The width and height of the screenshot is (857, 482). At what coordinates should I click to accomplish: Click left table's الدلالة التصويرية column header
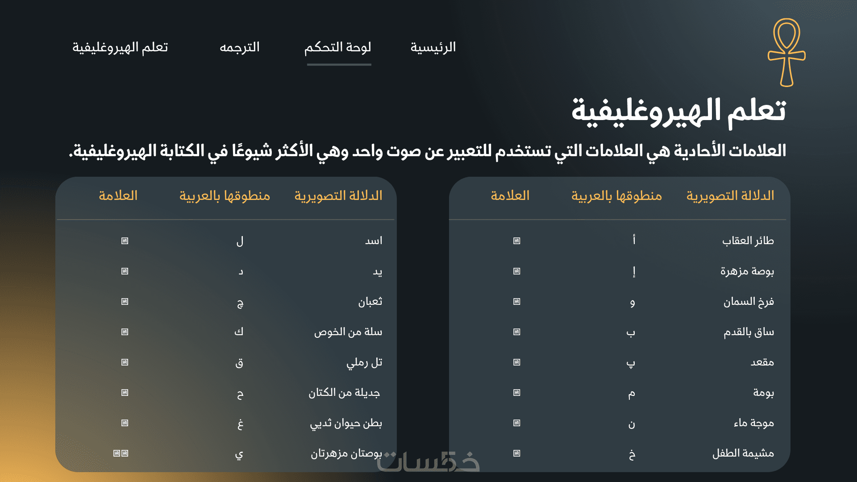[x=338, y=196]
